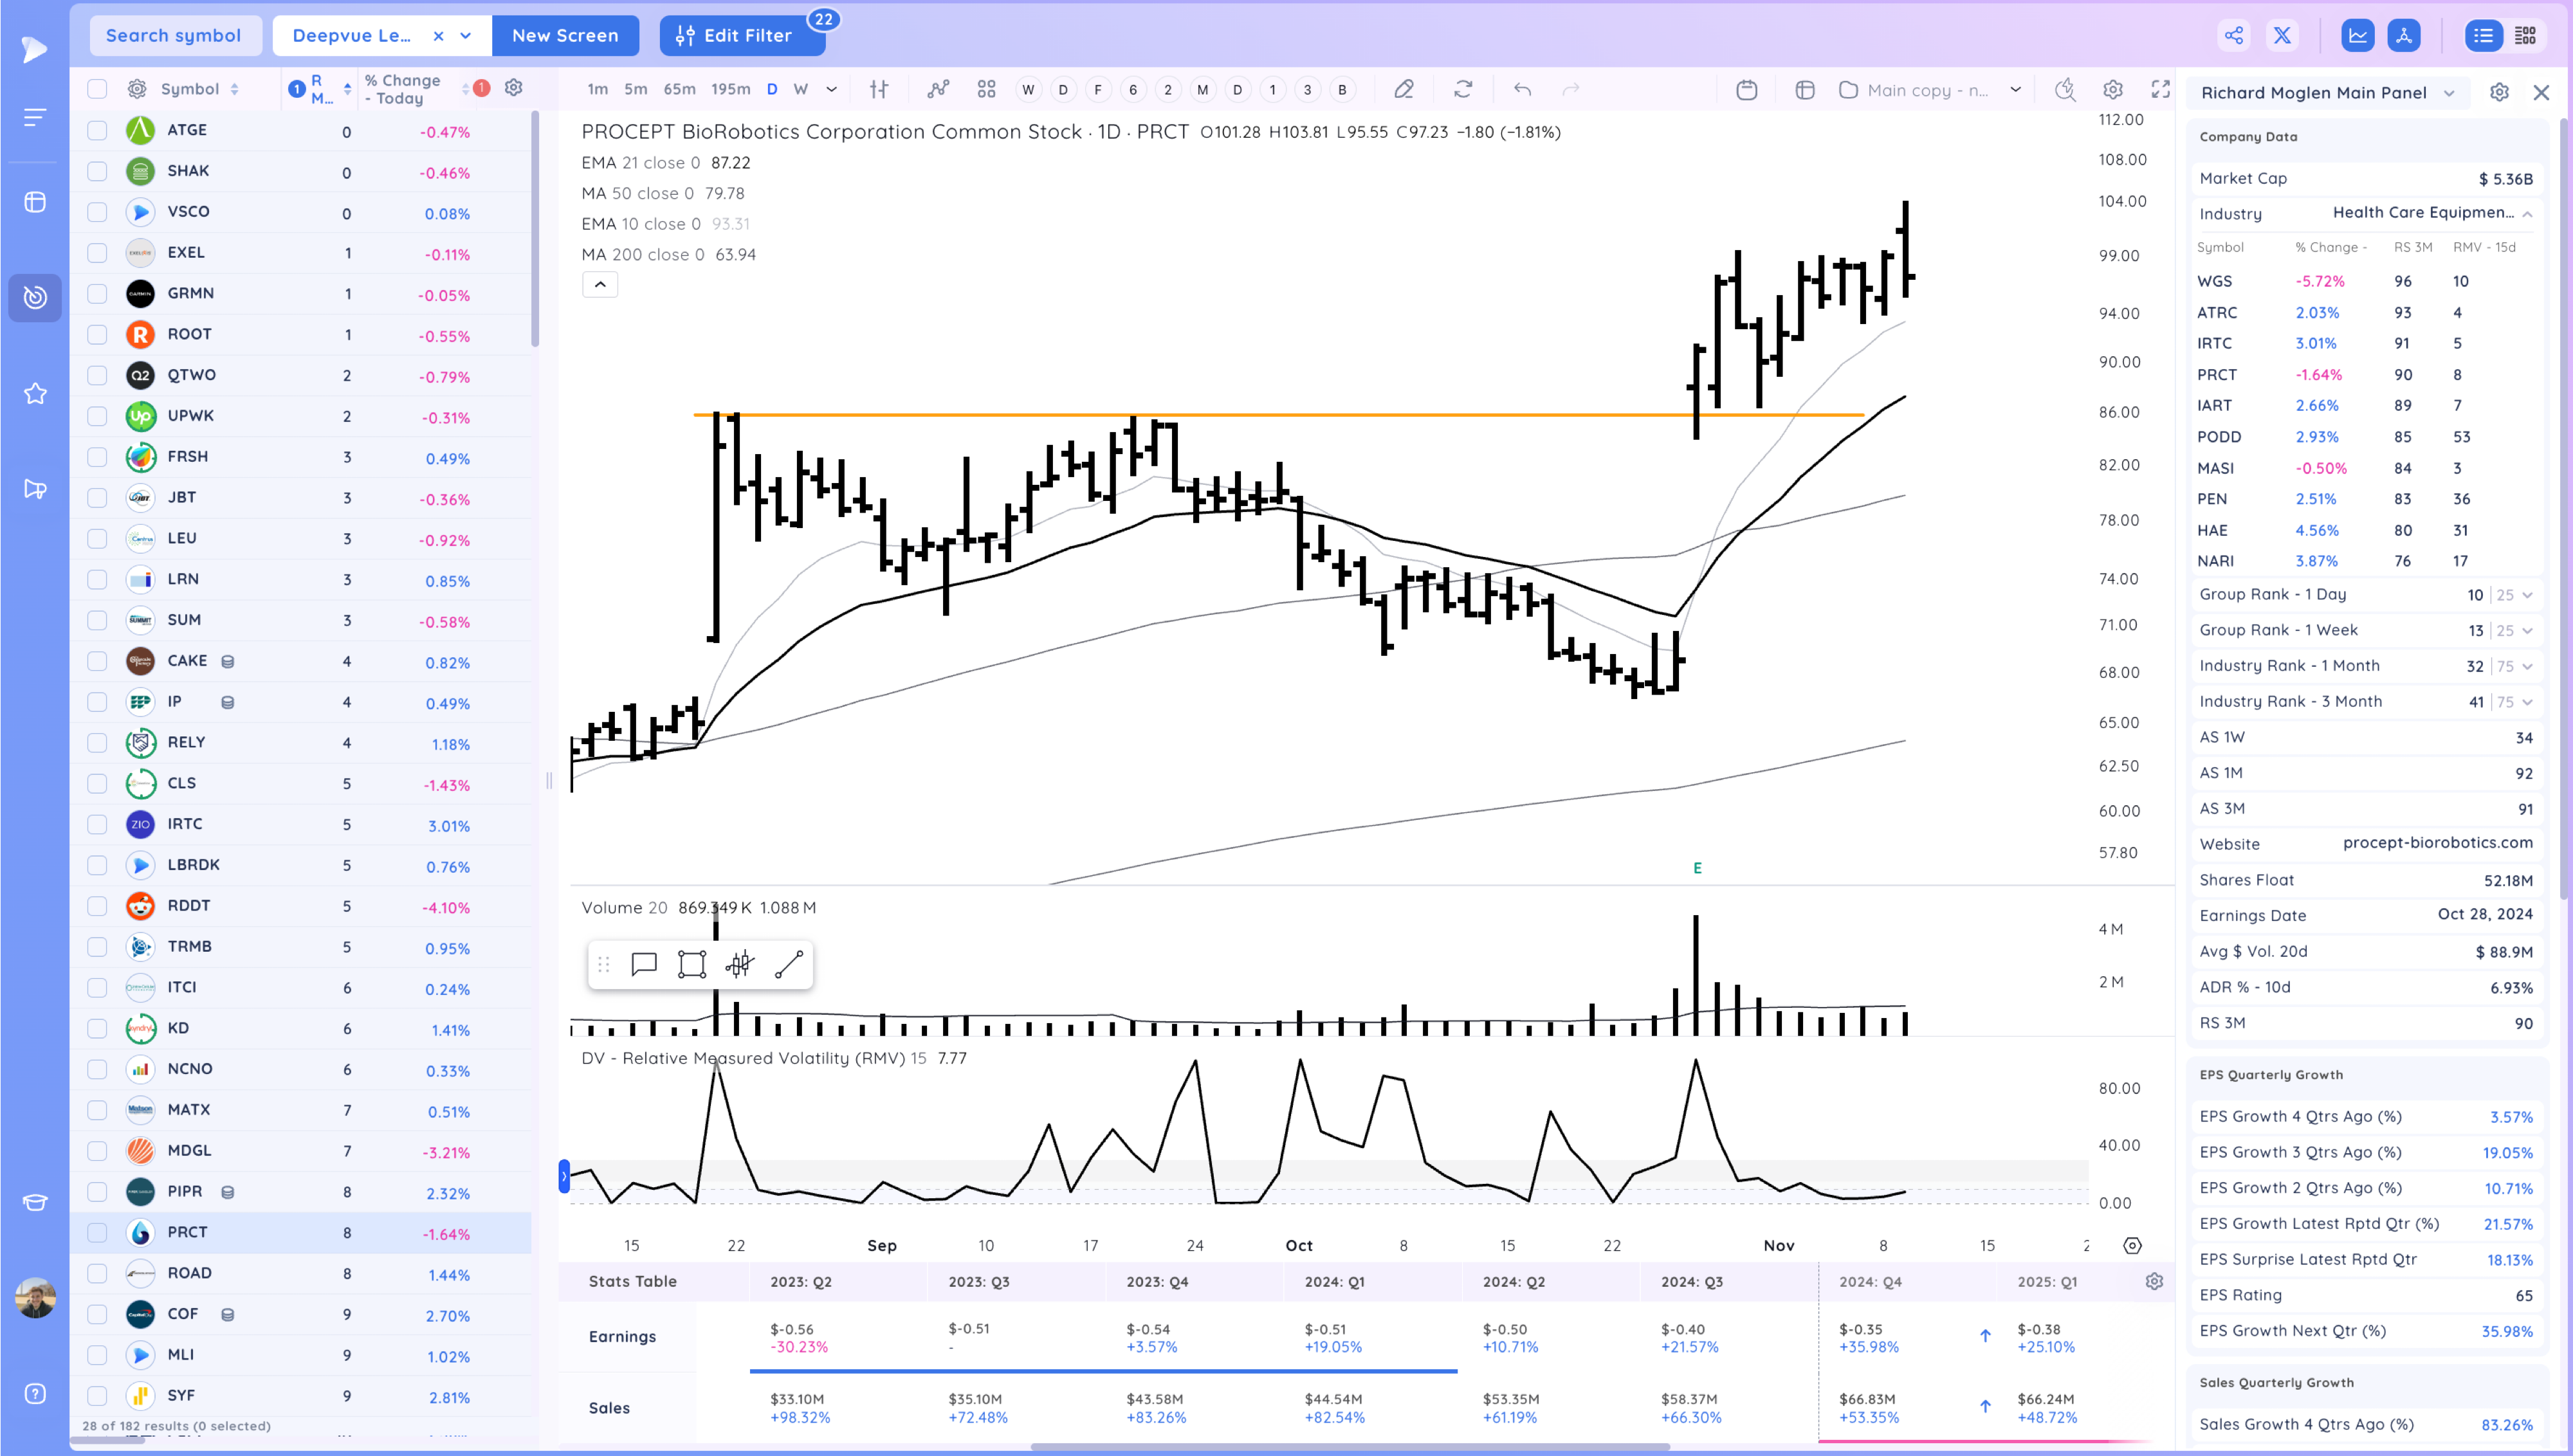
Task: Collapse the indicator legend chevron
Action: pyautogui.click(x=600, y=285)
